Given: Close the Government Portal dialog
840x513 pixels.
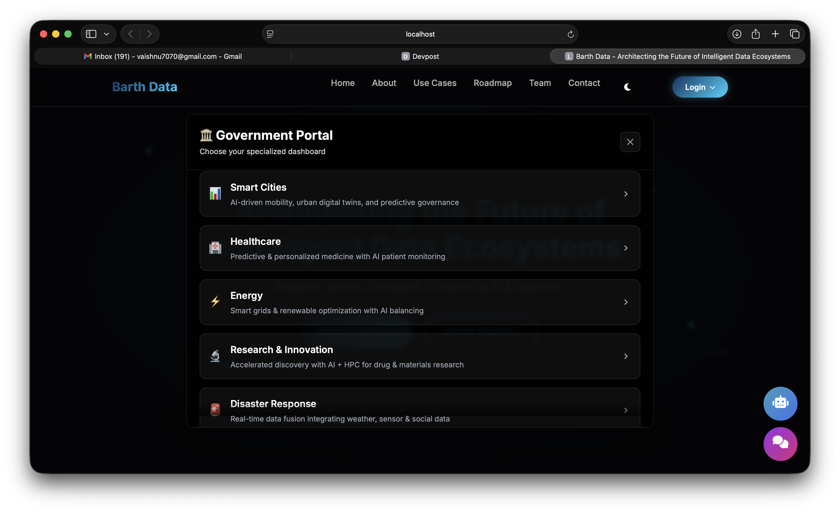Looking at the screenshot, I should point(630,142).
